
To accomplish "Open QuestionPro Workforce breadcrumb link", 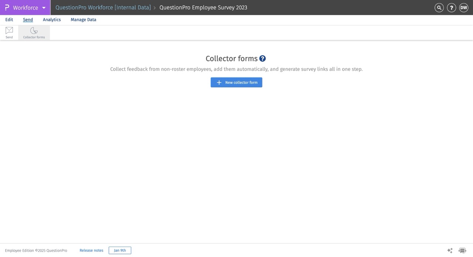I will [103, 7].
